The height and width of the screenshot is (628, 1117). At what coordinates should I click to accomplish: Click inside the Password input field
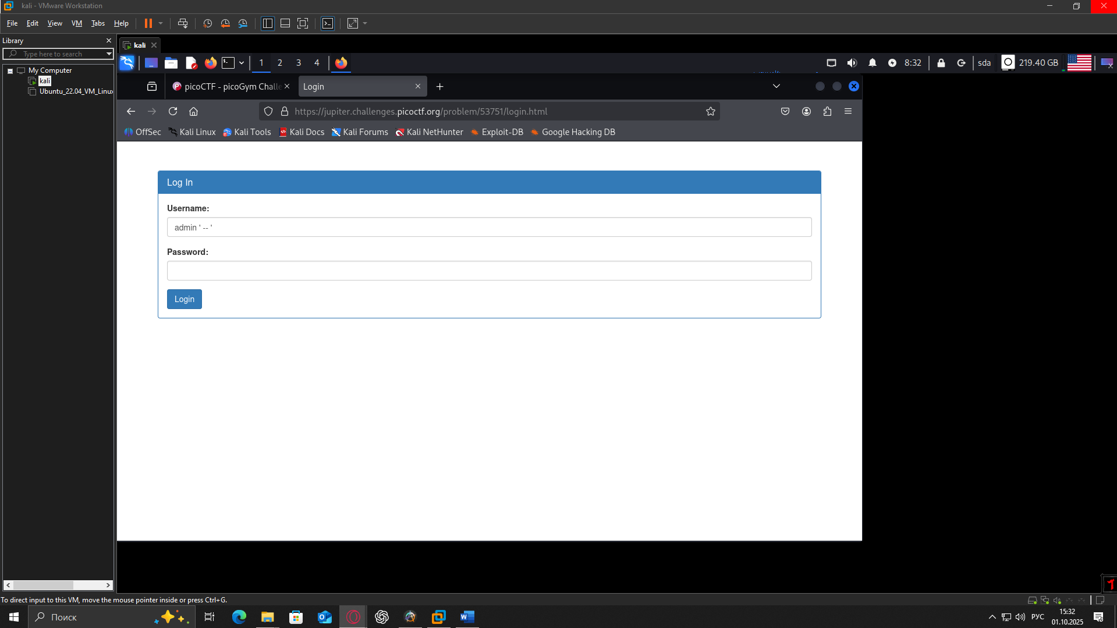[489, 271]
